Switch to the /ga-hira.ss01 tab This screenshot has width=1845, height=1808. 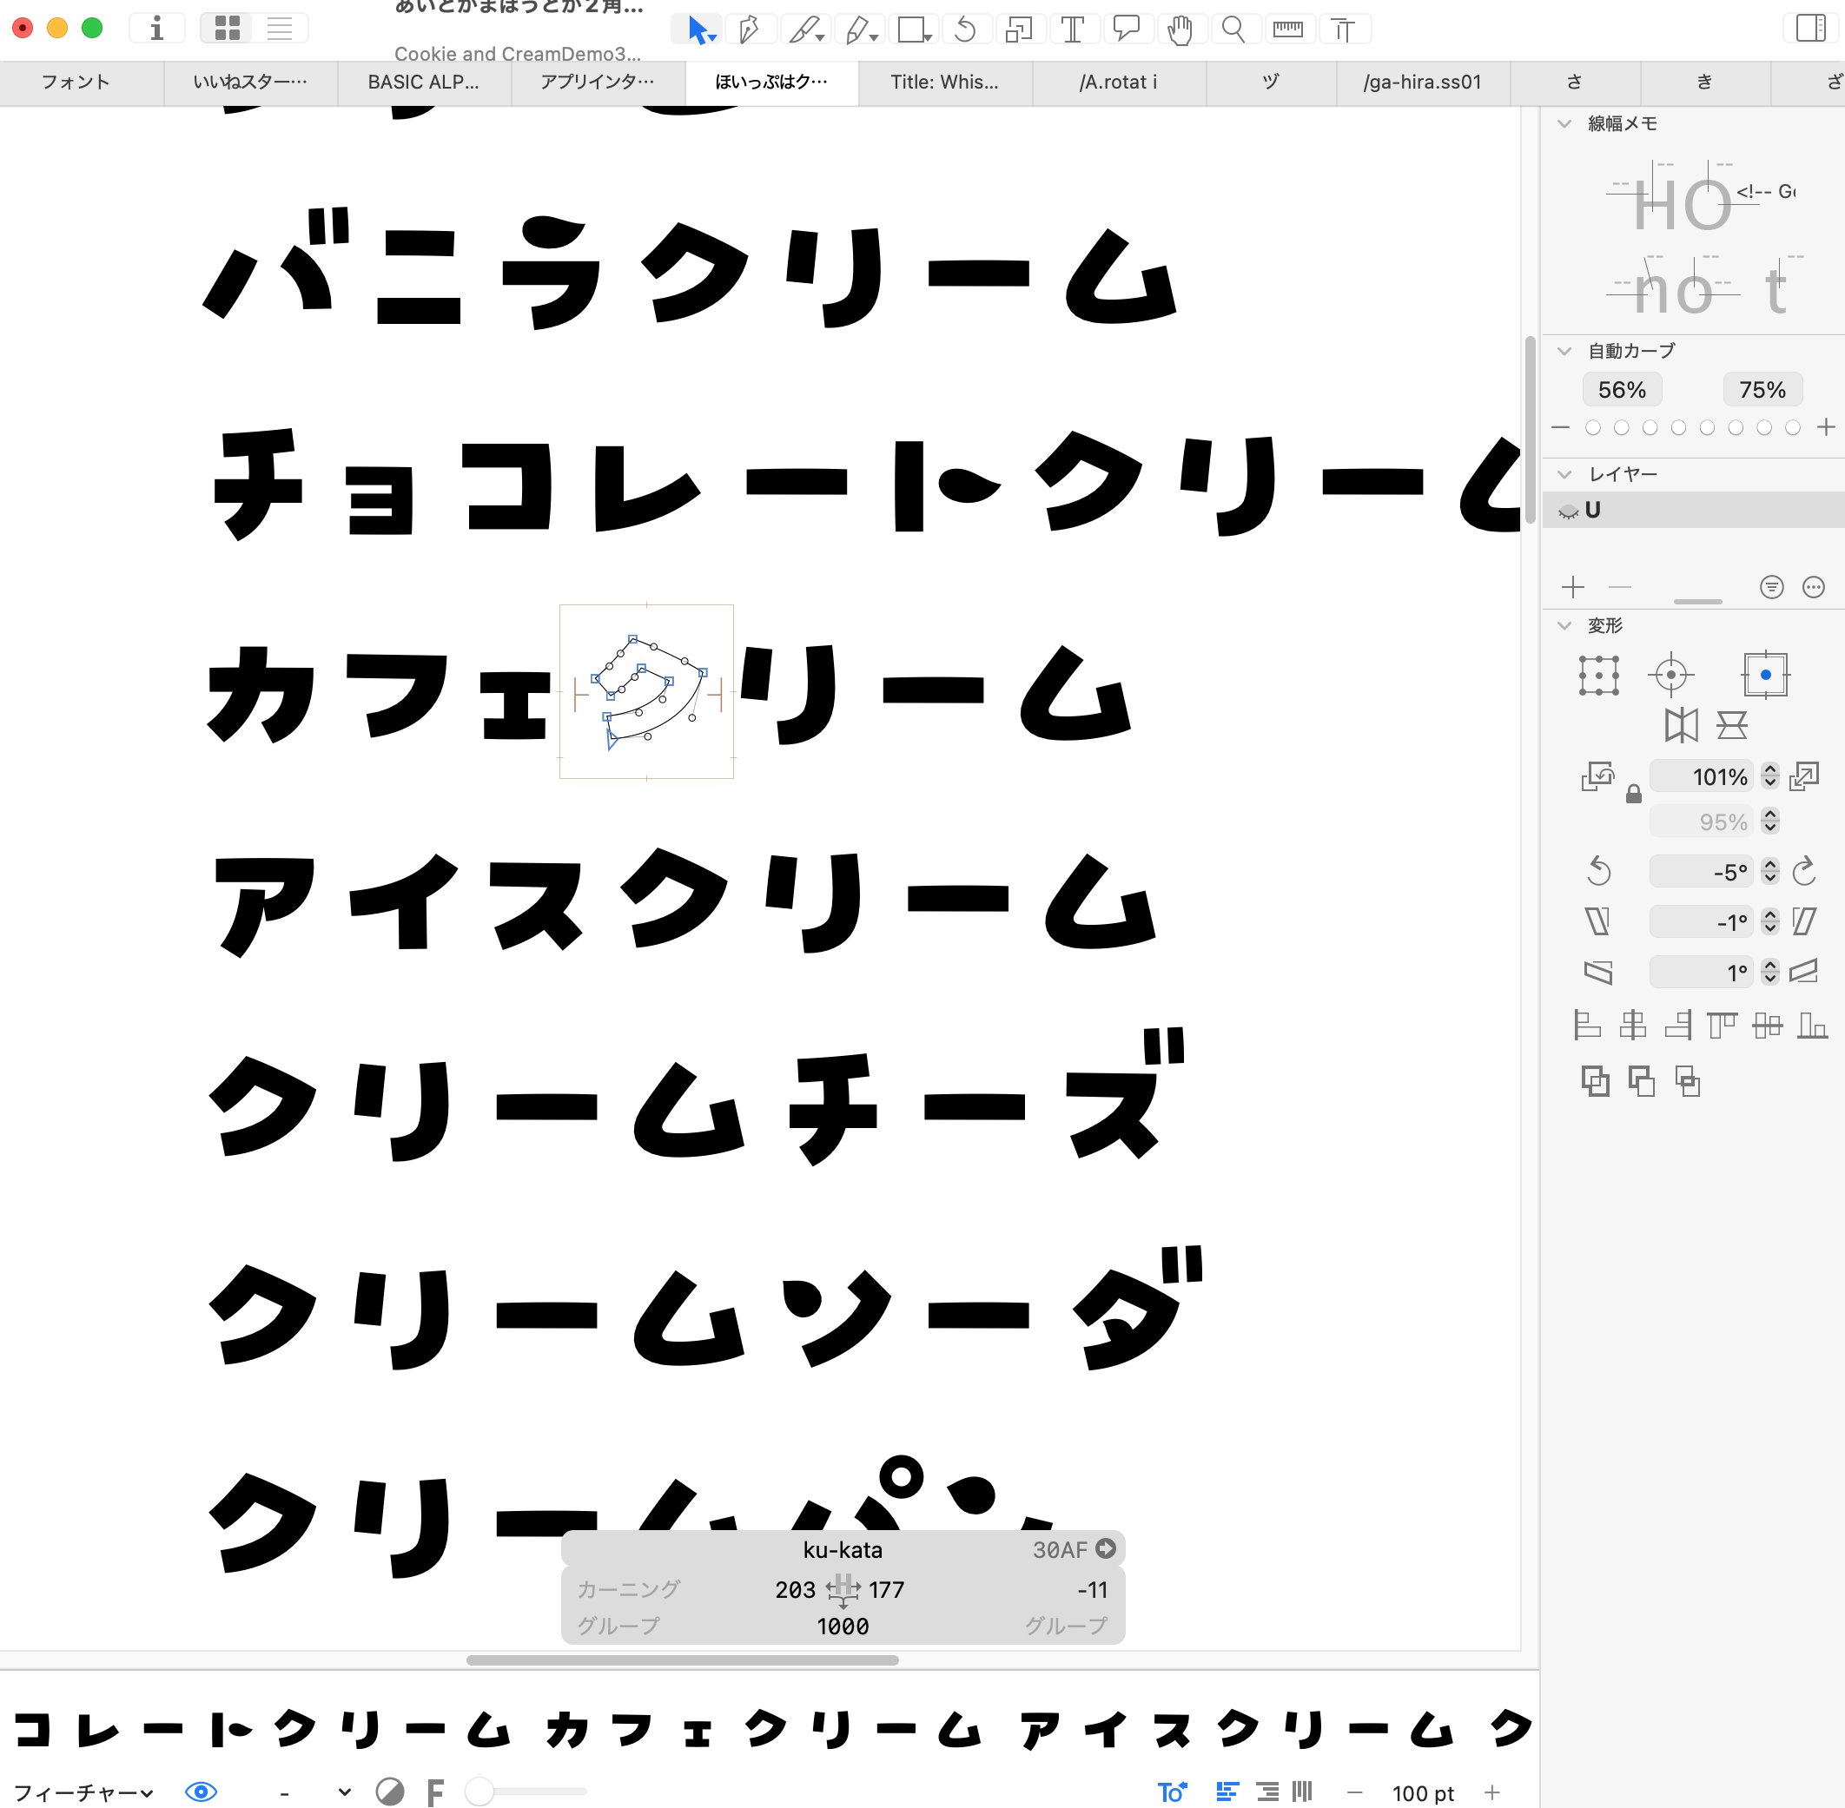(x=1421, y=82)
